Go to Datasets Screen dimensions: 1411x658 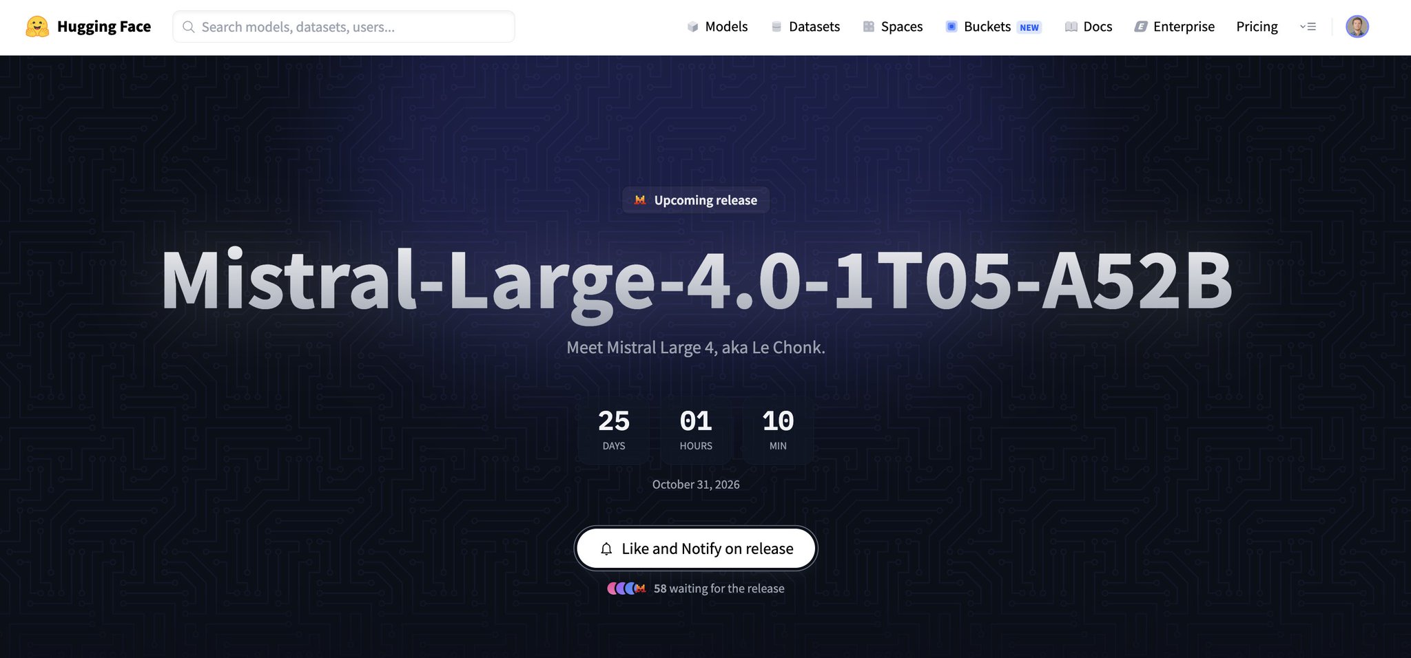click(814, 27)
